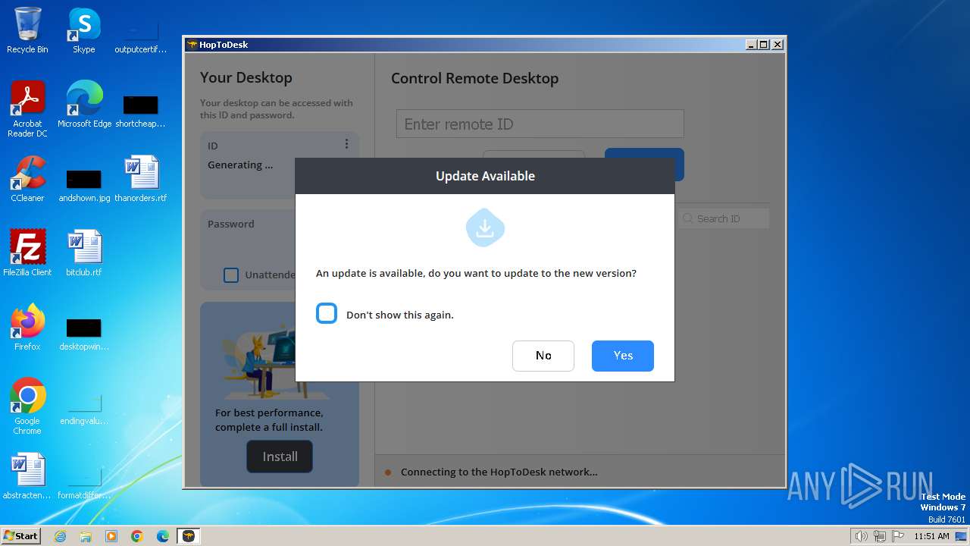Enable the Unattended access checkbox
The image size is (970, 546).
[231, 275]
